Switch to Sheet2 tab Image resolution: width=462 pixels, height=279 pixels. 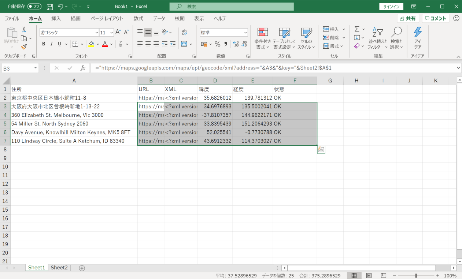click(x=59, y=268)
